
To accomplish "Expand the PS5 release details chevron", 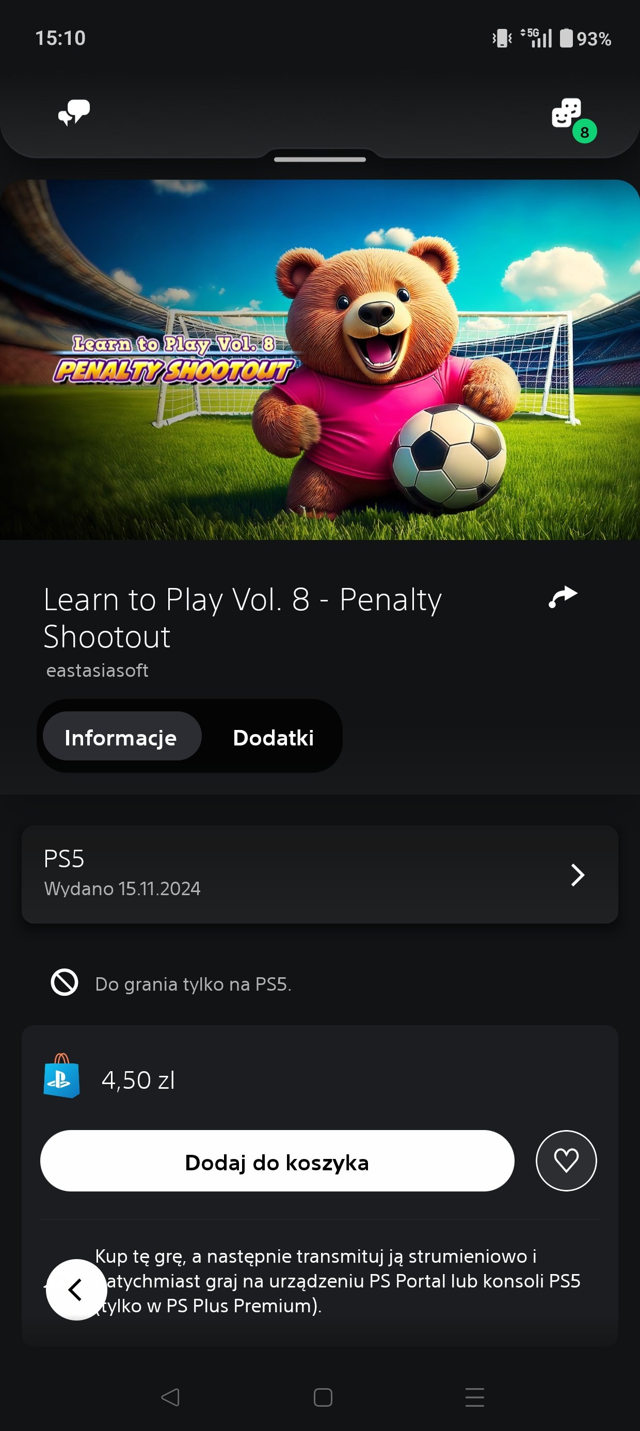I will point(578,875).
